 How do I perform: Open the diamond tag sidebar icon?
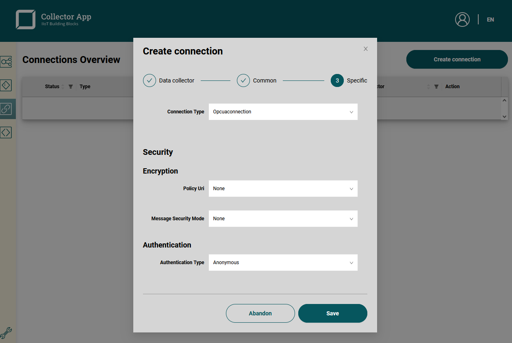(x=6, y=85)
